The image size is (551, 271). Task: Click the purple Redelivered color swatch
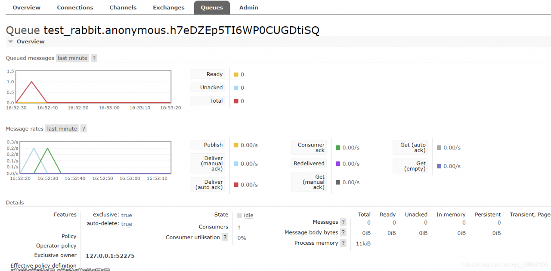tap(338, 164)
